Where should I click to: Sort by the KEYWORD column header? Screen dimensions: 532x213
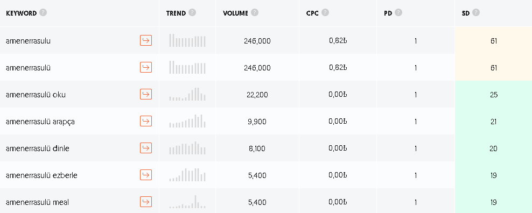(x=22, y=13)
